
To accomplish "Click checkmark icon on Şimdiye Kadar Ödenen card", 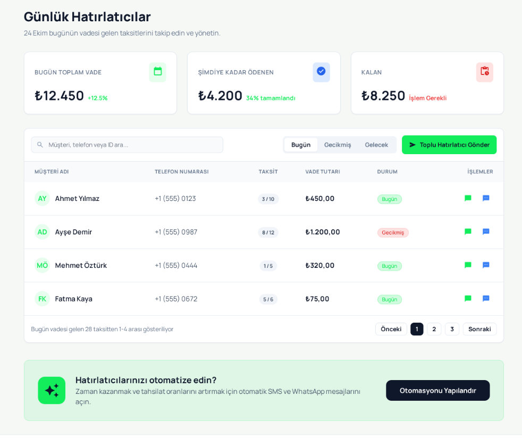I will coord(321,72).
